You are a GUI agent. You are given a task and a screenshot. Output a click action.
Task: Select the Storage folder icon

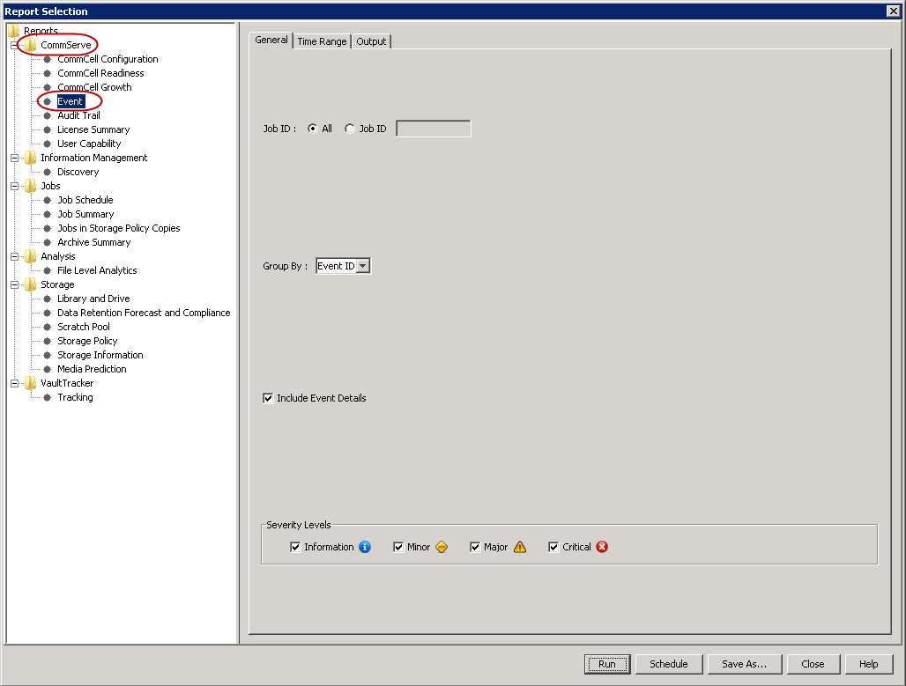pyautogui.click(x=31, y=284)
